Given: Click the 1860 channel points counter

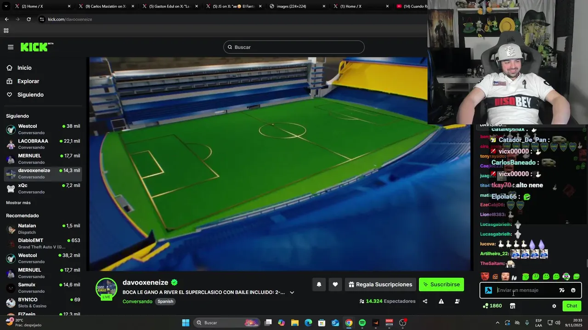Looking at the screenshot, I should point(492,306).
